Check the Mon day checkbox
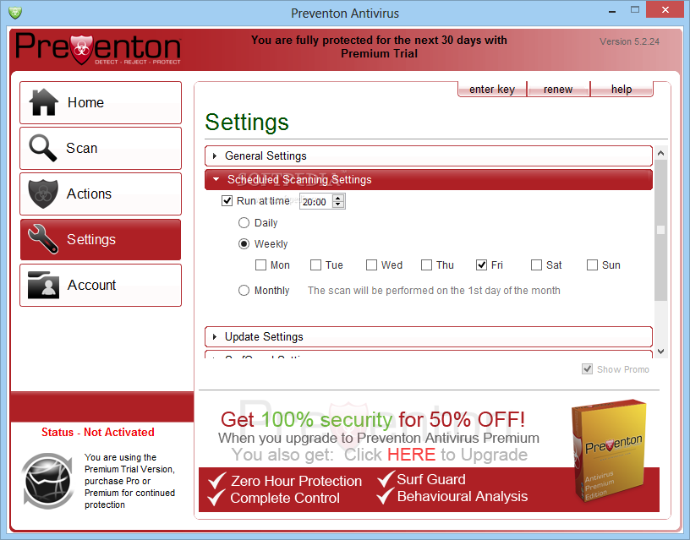The height and width of the screenshot is (540, 690). pos(261,265)
